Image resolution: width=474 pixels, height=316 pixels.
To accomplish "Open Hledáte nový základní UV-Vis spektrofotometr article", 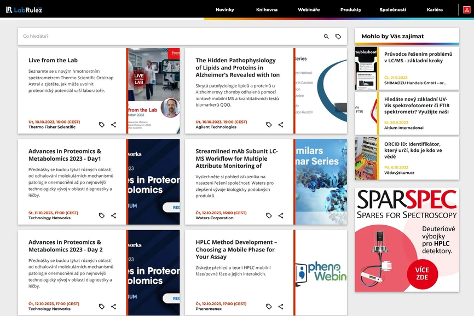I will pyautogui.click(x=417, y=106).
